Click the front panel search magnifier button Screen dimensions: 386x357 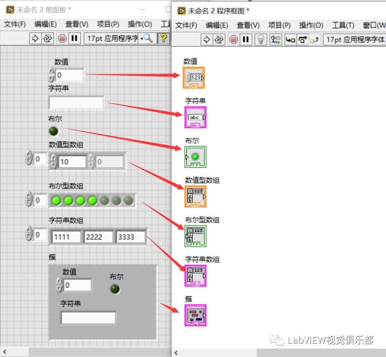point(148,38)
